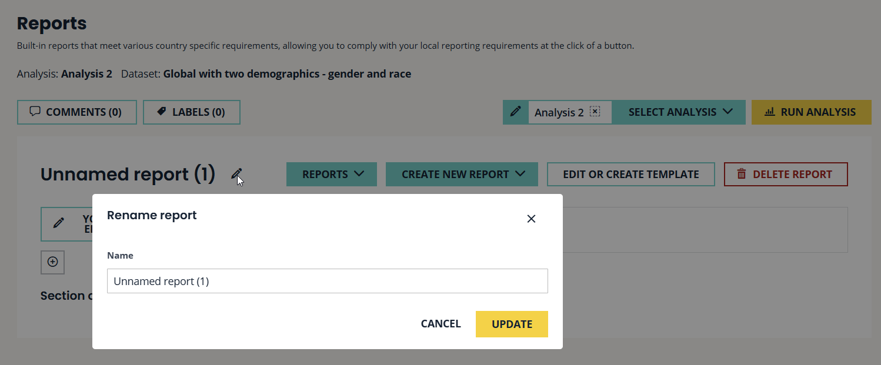Click the pencil button partially hidden behind the dialog
The image size is (881, 365).
[59, 223]
